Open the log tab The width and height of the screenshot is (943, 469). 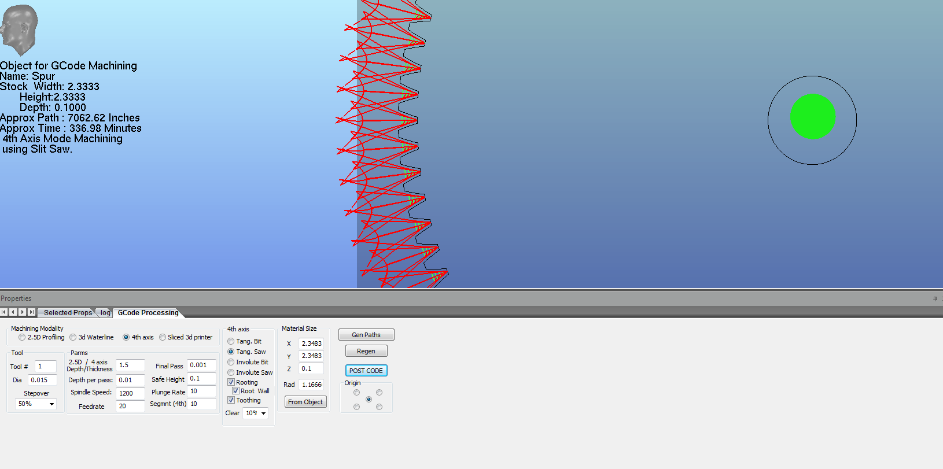pos(105,313)
